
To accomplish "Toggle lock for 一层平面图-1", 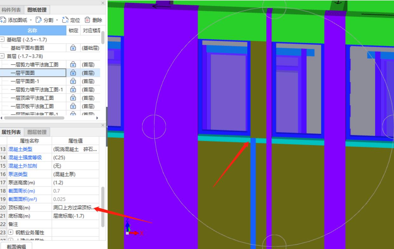I will coord(73,81).
